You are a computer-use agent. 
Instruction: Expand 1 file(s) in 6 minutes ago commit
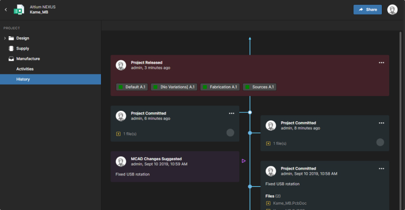point(130,134)
